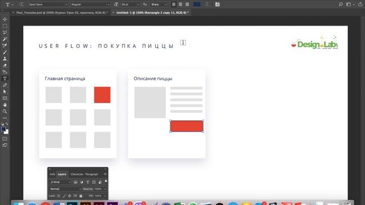The image size is (365, 205).
Task: Switch to the Paragraph panel tab
Action: (x=91, y=174)
